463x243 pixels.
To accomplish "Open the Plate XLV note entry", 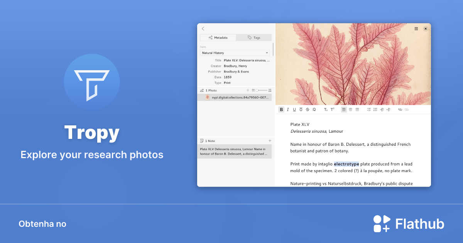I will click(x=235, y=151).
